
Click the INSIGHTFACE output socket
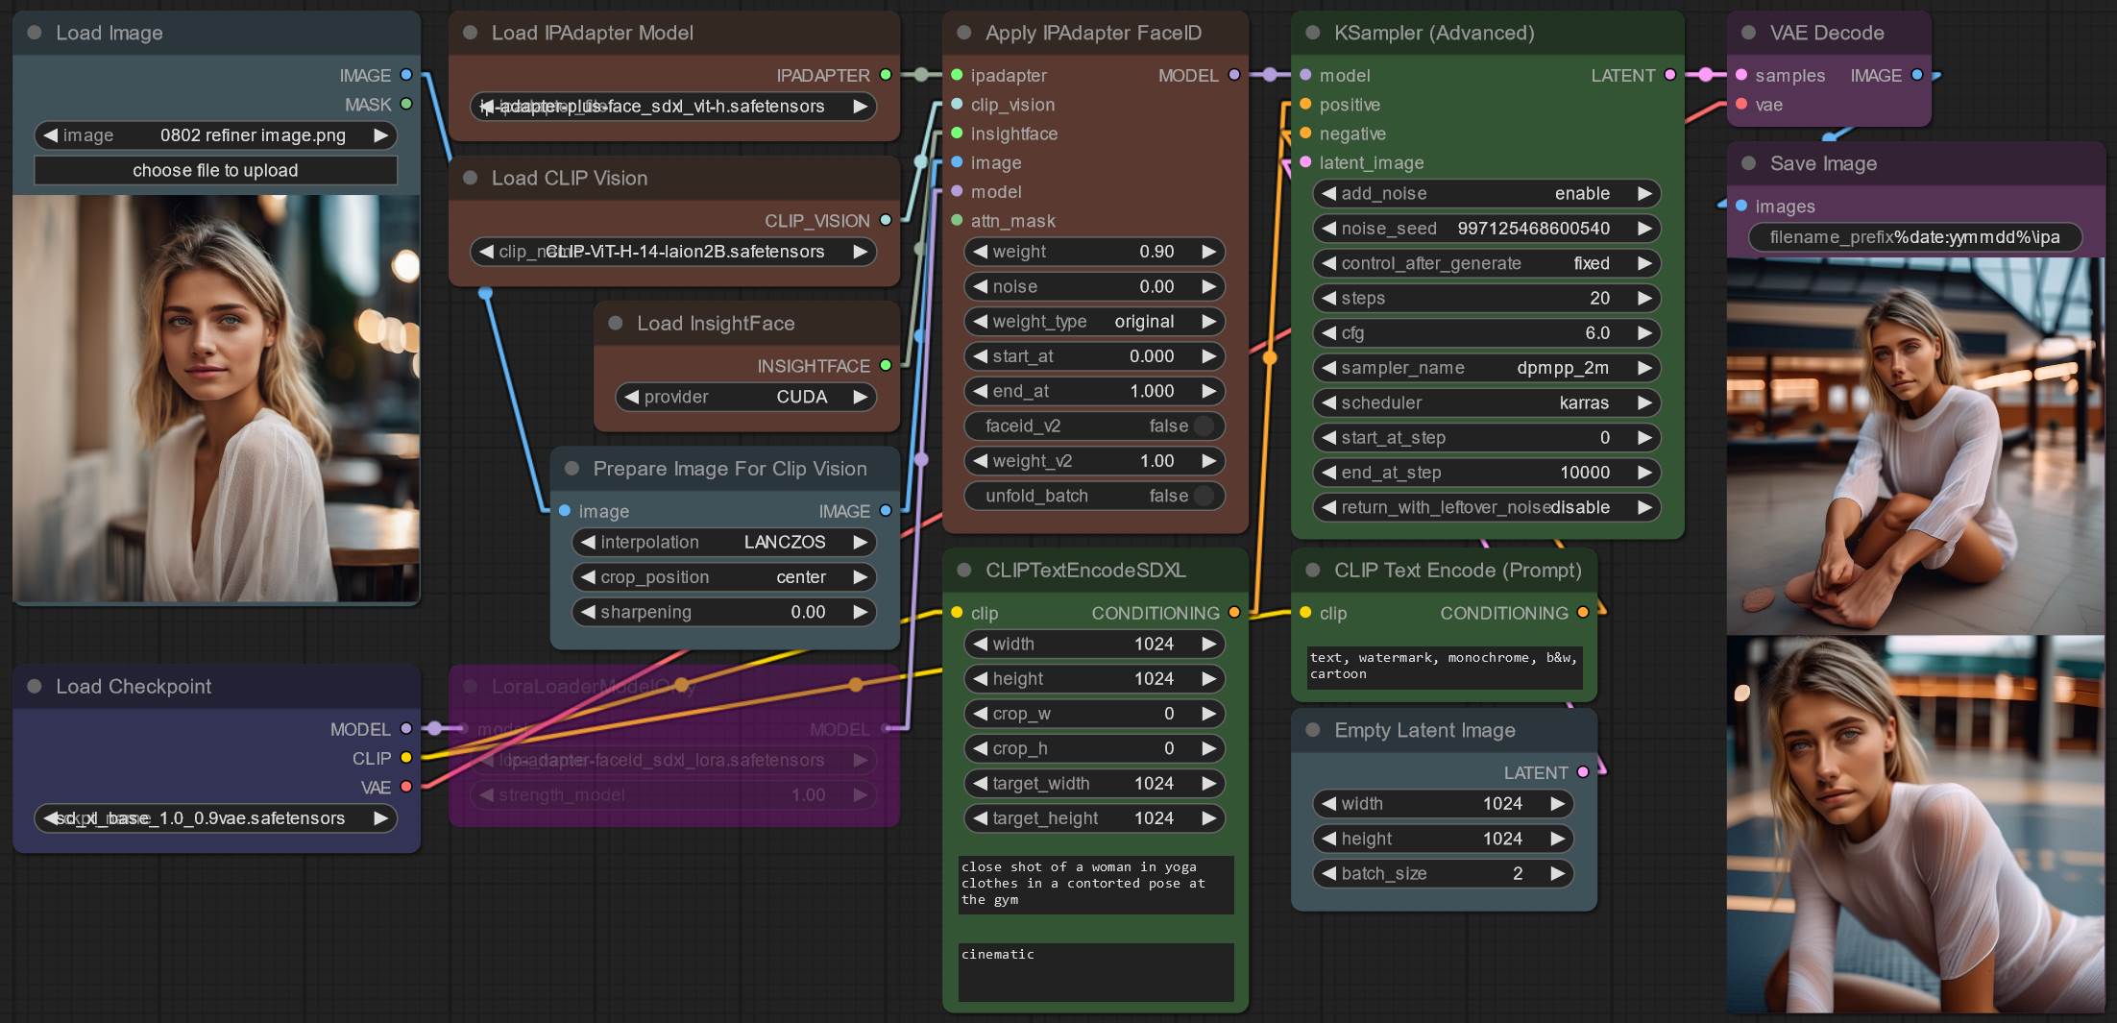point(886,365)
